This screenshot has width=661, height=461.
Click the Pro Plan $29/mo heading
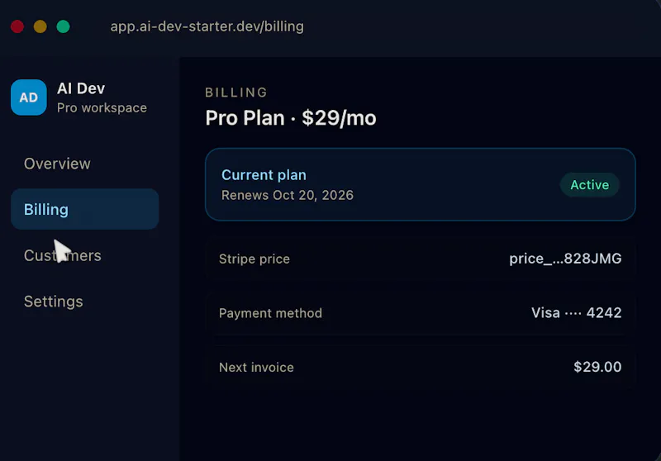[291, 118]
